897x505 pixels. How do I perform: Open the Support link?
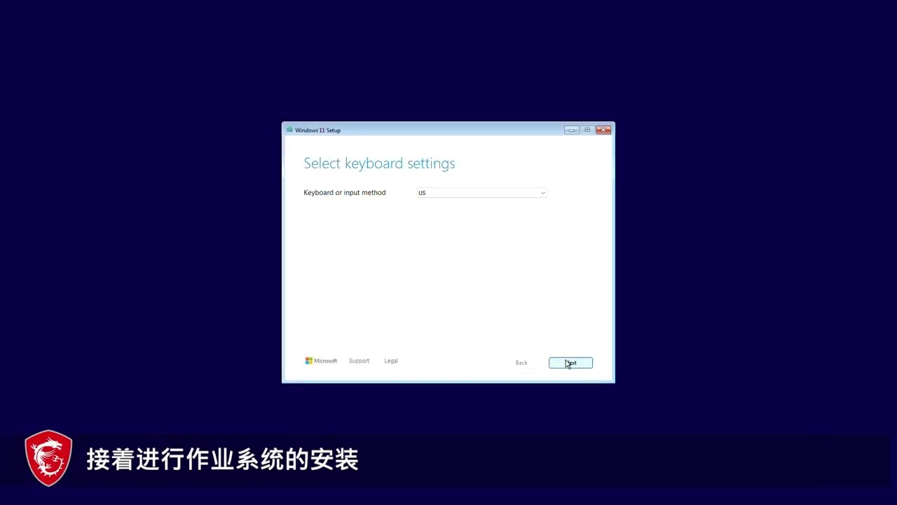[359, 361]
